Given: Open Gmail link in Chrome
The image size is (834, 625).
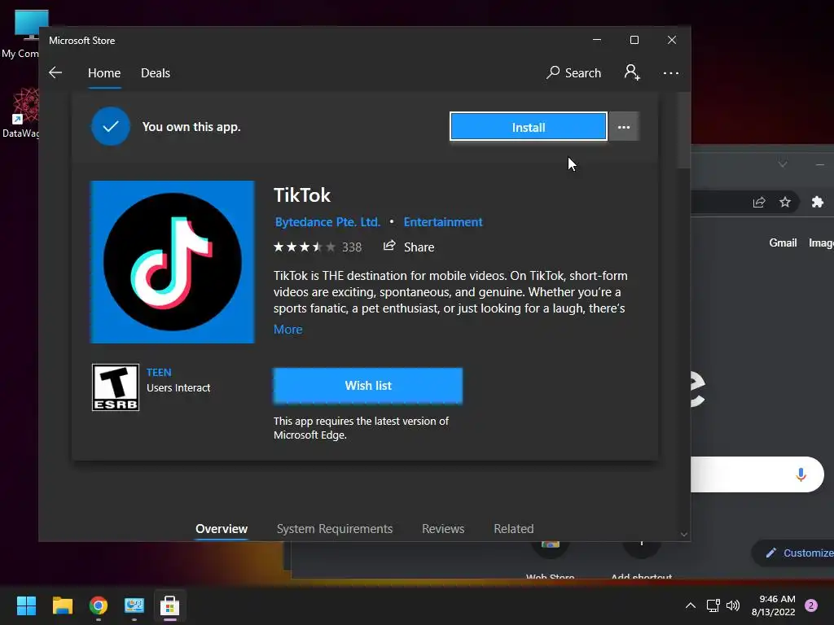Looking at the screenshot, I should click(783, 243).
